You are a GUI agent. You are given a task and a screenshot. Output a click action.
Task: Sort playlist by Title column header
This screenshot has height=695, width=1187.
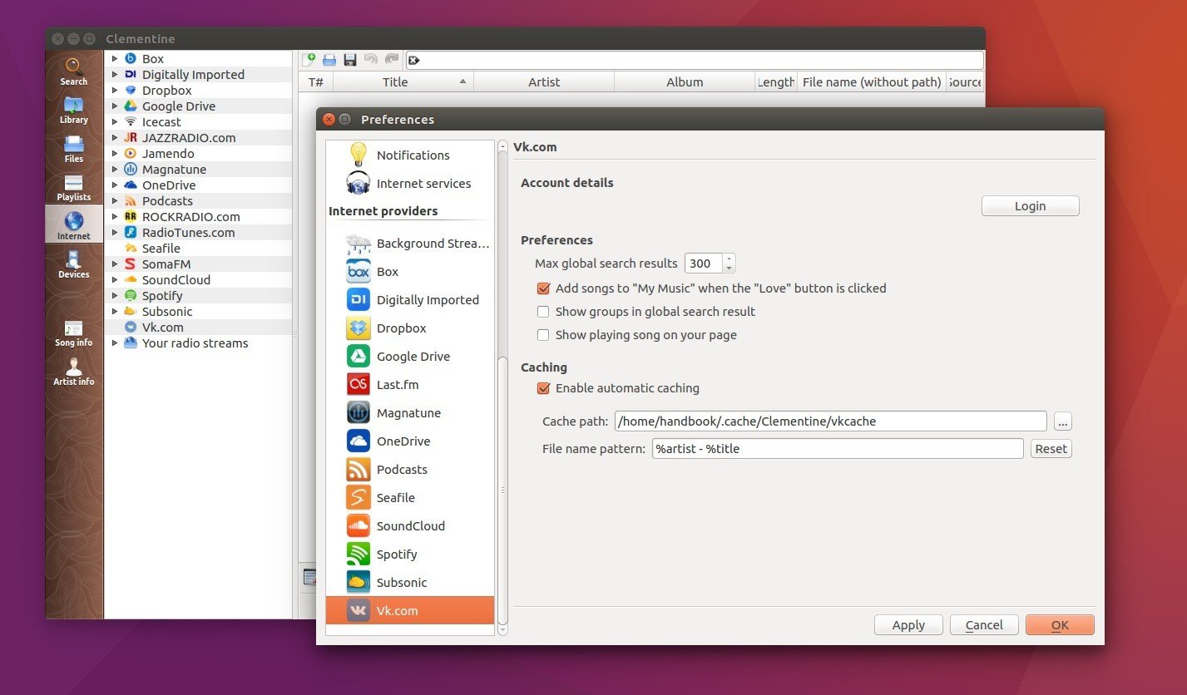click(403, 81)
